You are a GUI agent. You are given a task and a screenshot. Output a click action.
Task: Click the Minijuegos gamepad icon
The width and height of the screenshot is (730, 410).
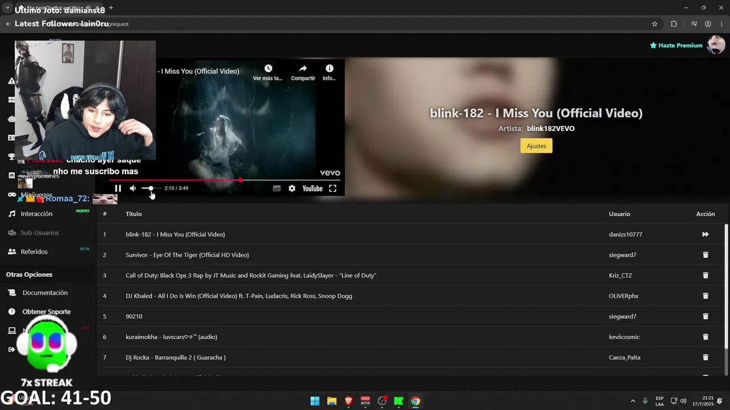[x=11, y=195]
